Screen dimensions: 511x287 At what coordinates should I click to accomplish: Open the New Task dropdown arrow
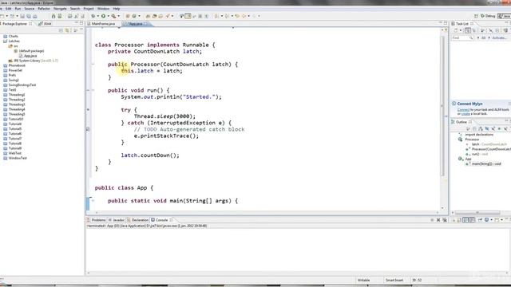click(461, 30)
